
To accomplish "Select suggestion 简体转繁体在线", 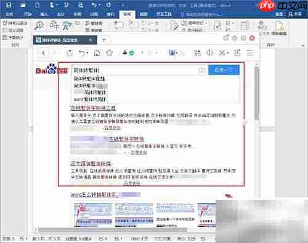I will pyautogui.click(x=89, y=79).
